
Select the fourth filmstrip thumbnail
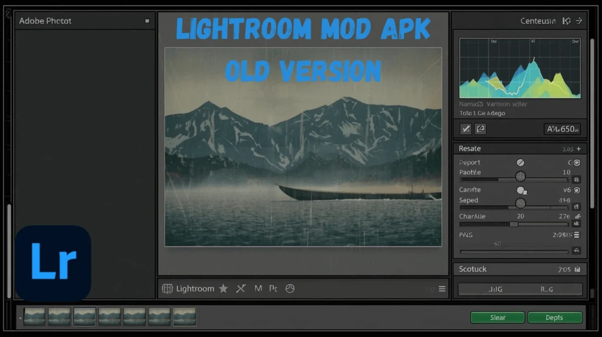(x=109, y=317)
